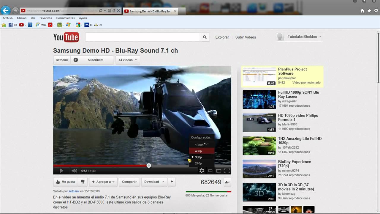
Task: Open HD 1080p video Philips Formula 1
Action: 282,123
